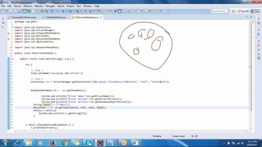Open the Help menu
Screen dimensions: 262x147
click(97, 6)
